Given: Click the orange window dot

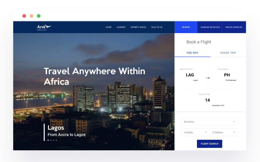Looking at the screenshot, I should pos(31,16).
